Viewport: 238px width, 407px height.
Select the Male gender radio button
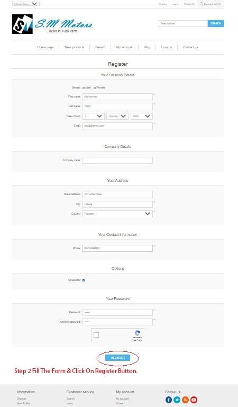(x=84, y=88)
